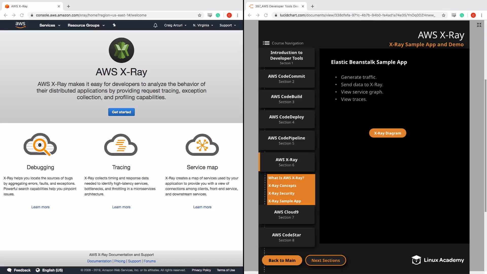Open the X-Ray Concepts lesson item
The image size is (487, 274).
point(282,186)
